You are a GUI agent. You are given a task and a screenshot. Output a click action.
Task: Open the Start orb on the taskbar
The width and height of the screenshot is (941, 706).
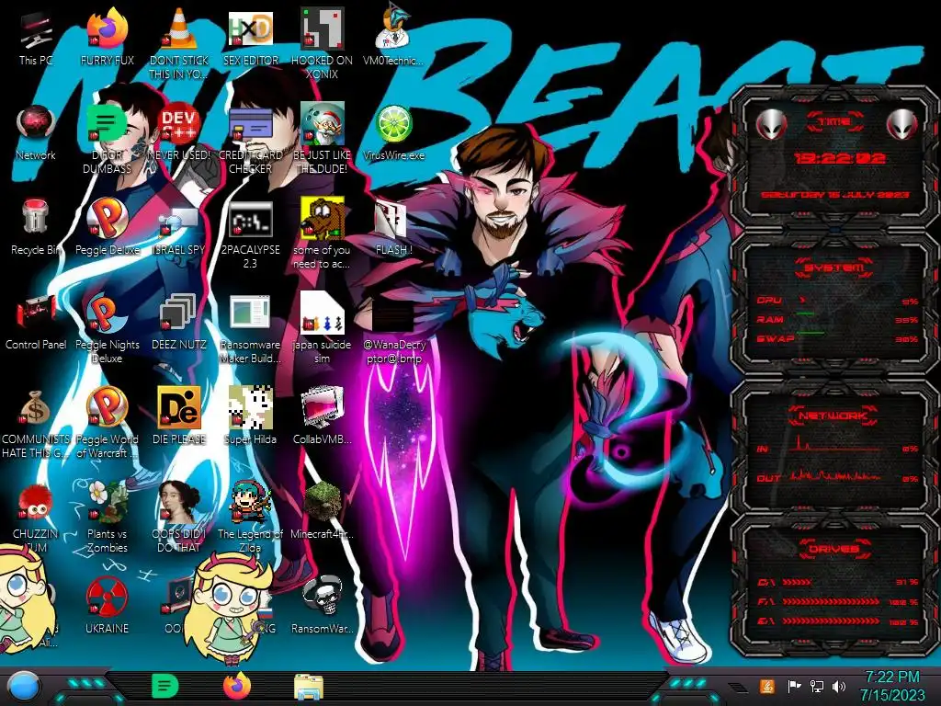click(22, 687)
